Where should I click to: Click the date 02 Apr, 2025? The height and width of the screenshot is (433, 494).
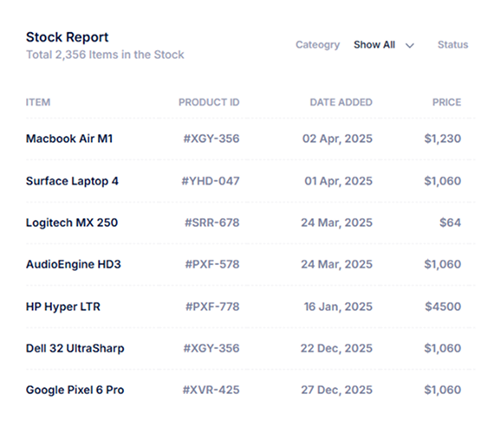[337, 139]
